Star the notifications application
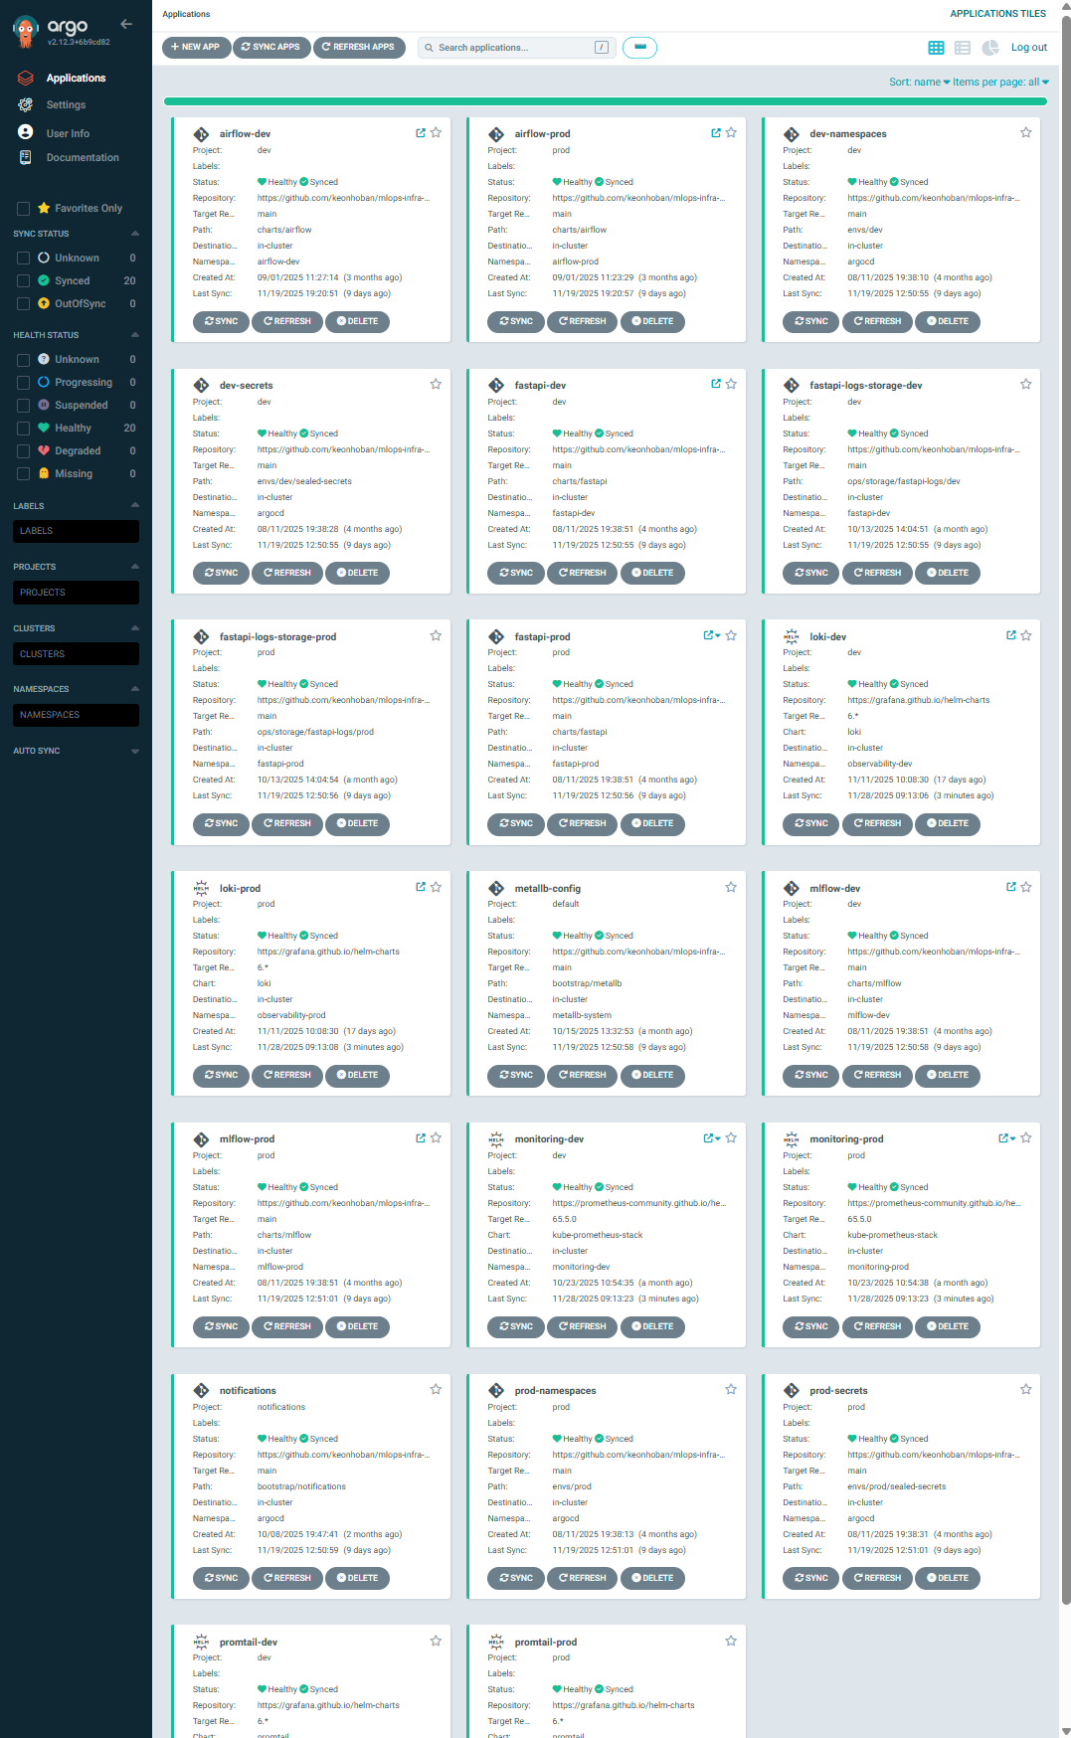The width and height of the screenshot is (1071, 1738). pyautogui.click(x=436, y=1389)
